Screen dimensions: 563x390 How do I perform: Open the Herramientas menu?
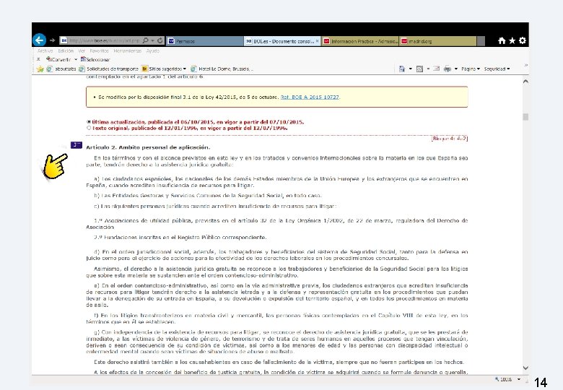pyautogui.click(x=128, y=51)
